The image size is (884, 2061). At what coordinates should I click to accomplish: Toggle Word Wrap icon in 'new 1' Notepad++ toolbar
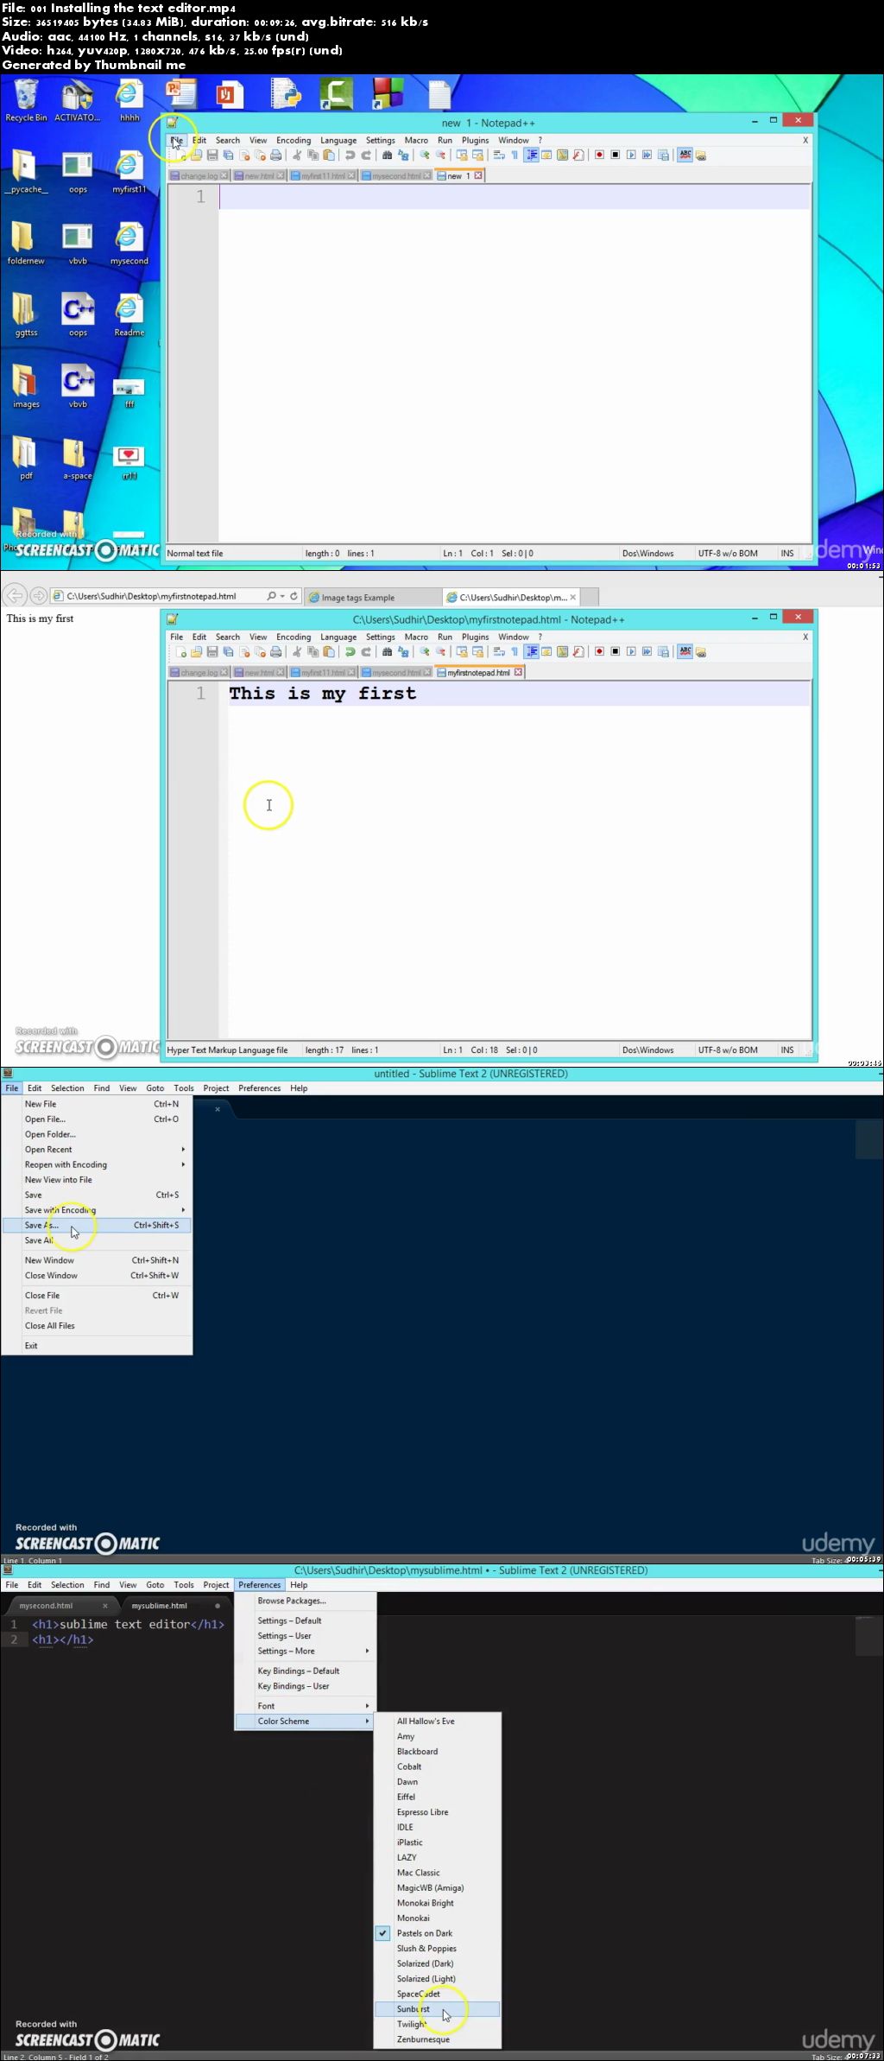(499, 155)
